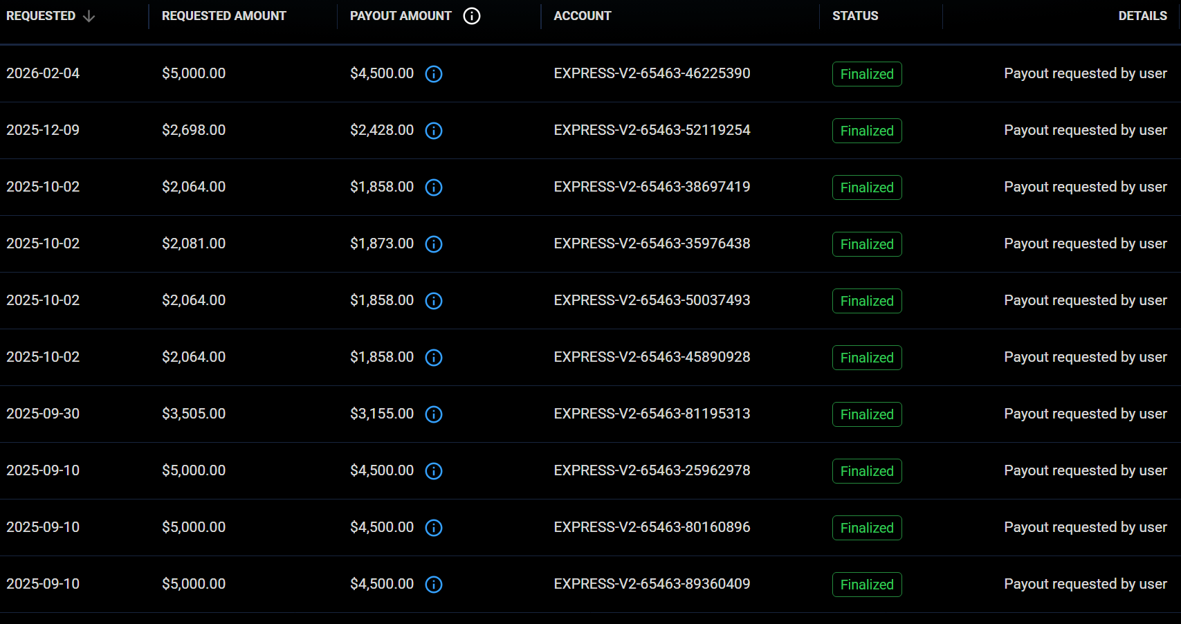Click the Account column header
1181x624 pixels.
583,16
